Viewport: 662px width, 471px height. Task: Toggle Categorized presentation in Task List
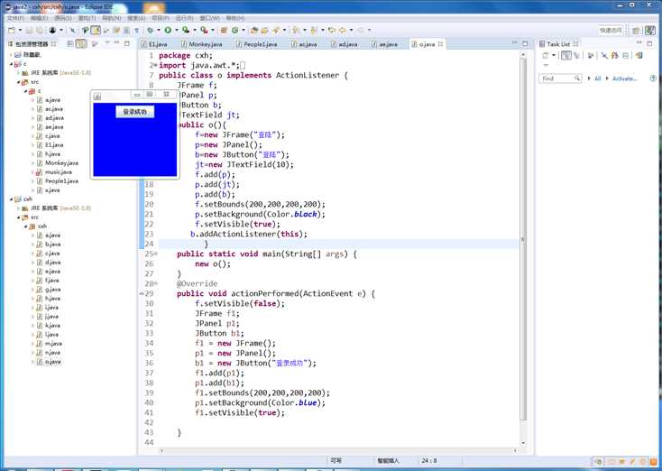tap(566, 55)
